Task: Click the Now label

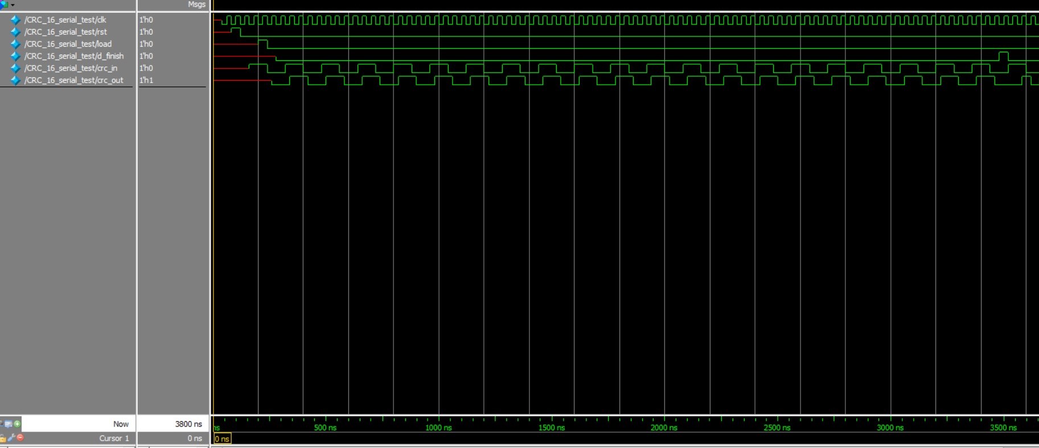Action: click(121, 424)
